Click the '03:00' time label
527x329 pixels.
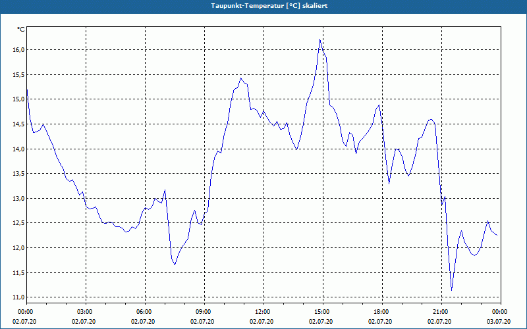(x=84, y=311)
